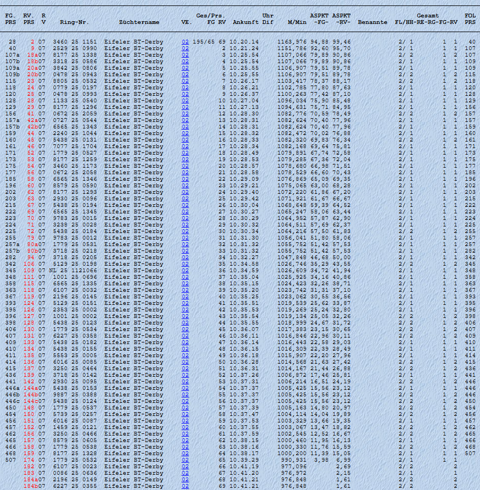The height and width of the screenshot is (490, 480).
Task: Open 02 link for ring 2930 25 0096
Action: click(x=185, y=198)
